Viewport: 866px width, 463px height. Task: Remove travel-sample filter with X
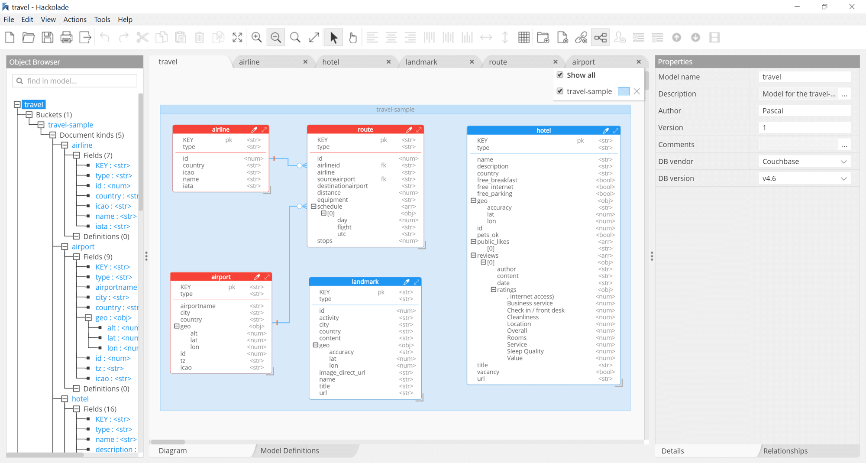(637, 91)
